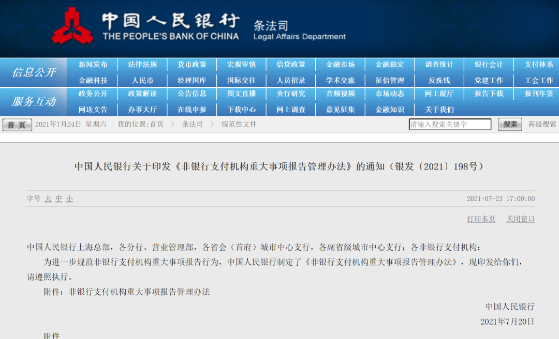
Task: Open the 图文直播 menu item
Action: click(x=241, y=94)
